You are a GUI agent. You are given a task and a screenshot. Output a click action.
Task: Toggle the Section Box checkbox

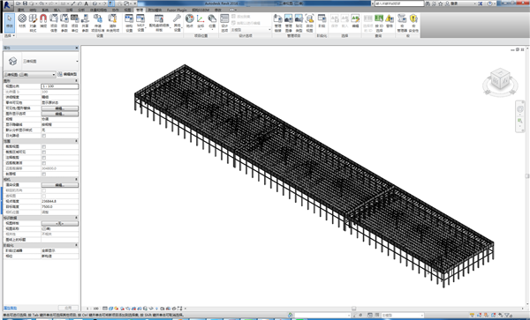pos(43,174)
